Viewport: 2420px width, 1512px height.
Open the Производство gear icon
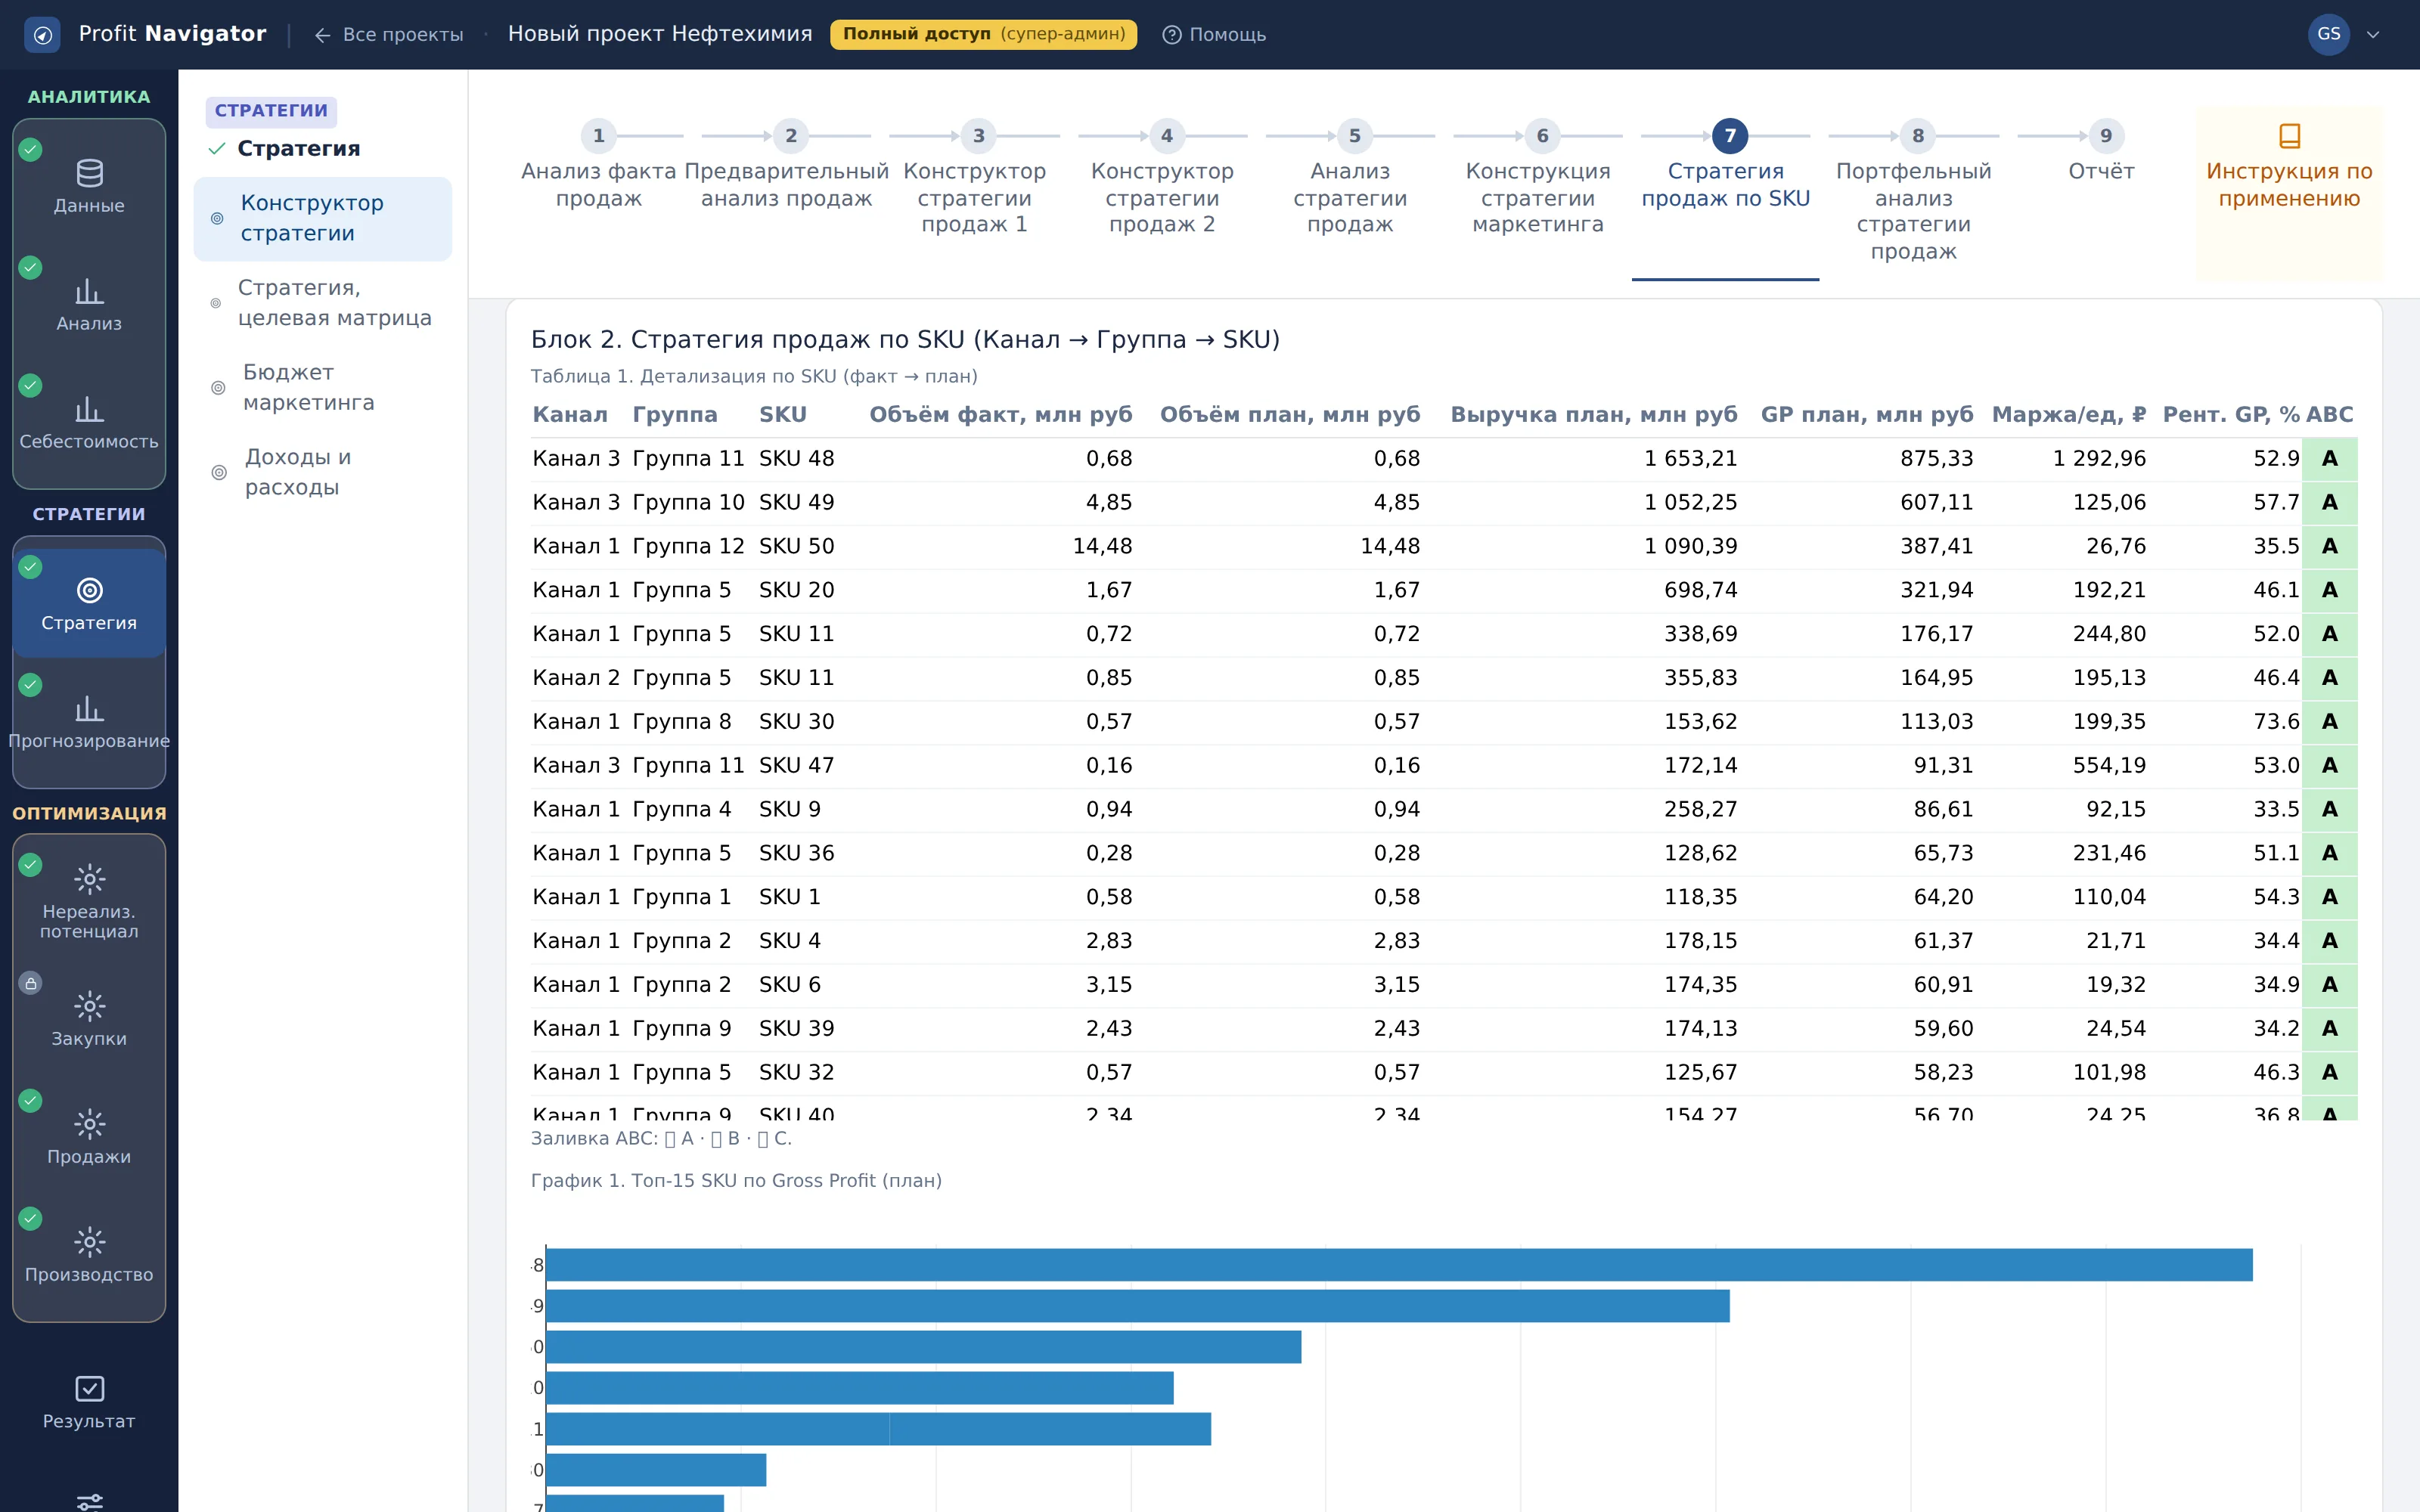pos(89,1242)
